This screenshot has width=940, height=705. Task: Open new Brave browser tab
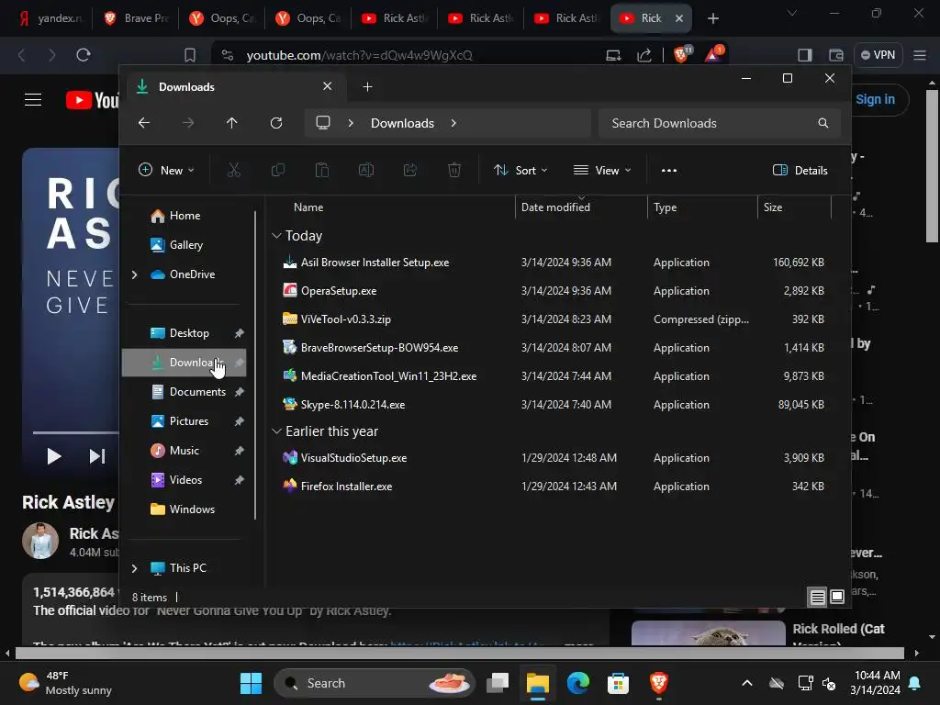[712, 18]
